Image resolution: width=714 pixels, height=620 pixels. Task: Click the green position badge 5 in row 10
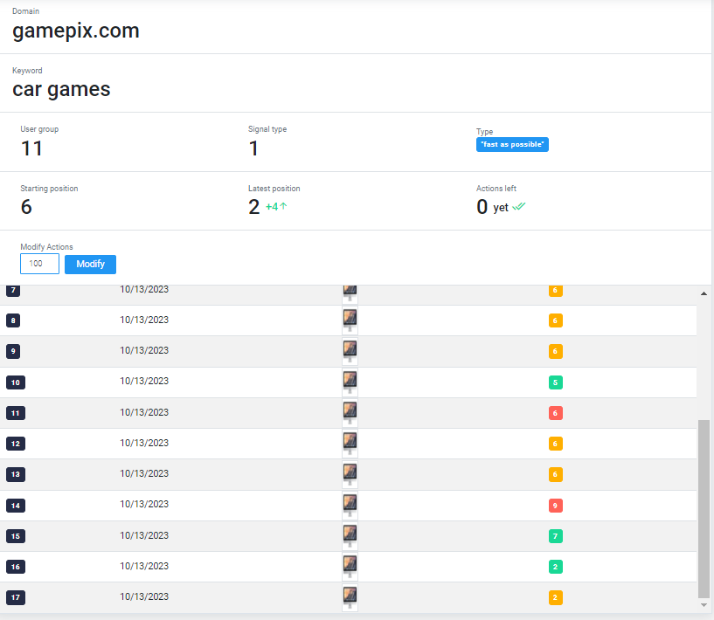click(x=556, y=382)
